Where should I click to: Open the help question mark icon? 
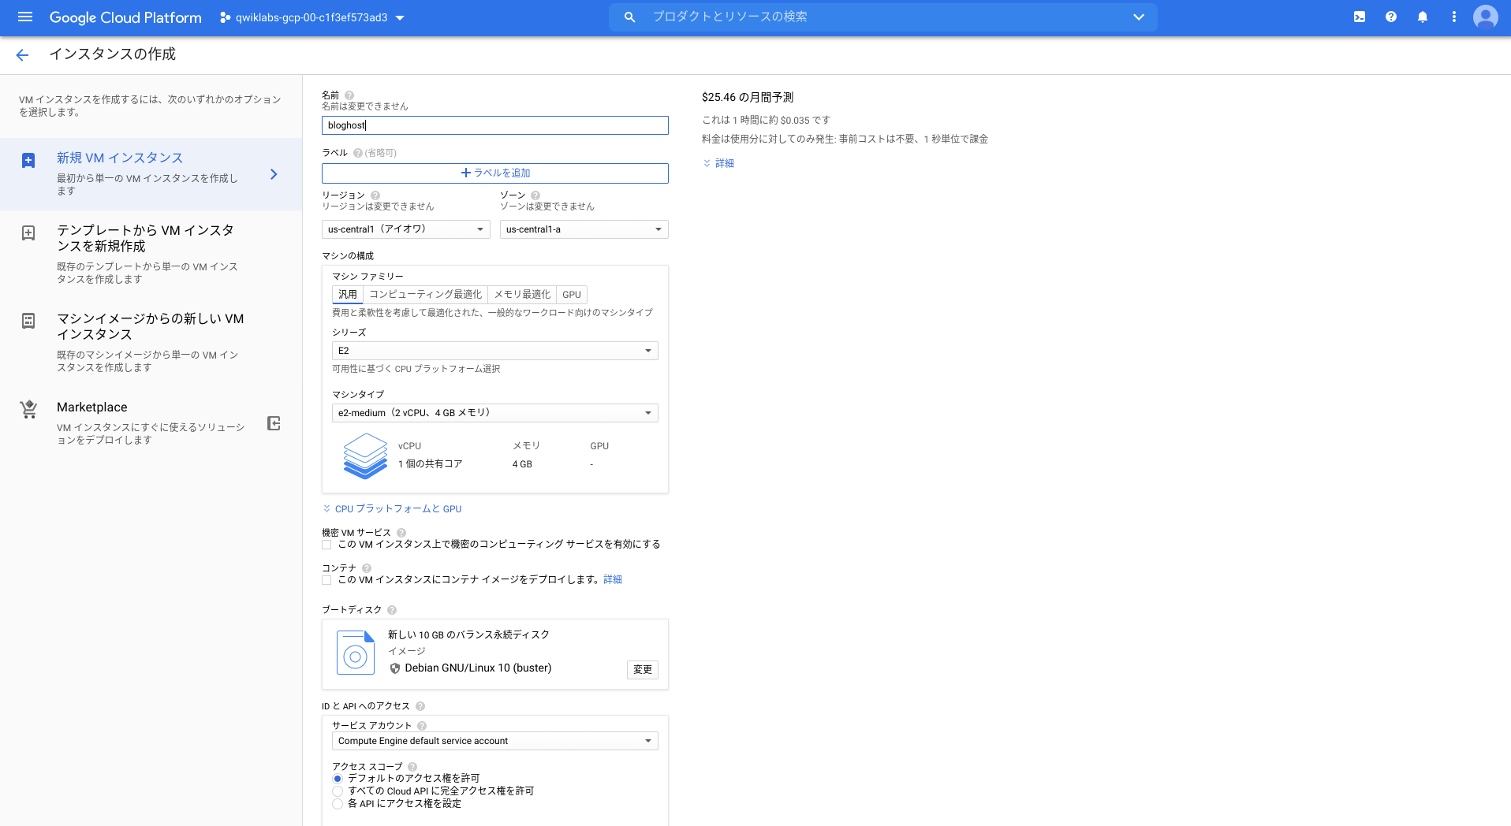pos(1391,17)
